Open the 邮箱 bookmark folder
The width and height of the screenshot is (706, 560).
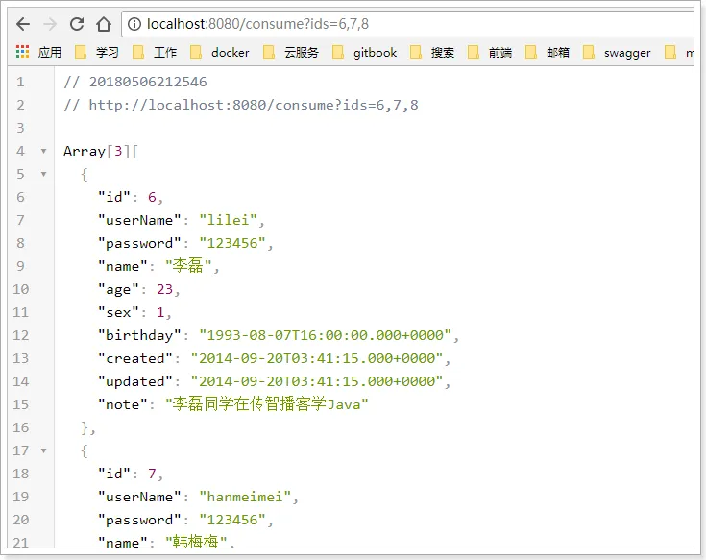point(548,52)
